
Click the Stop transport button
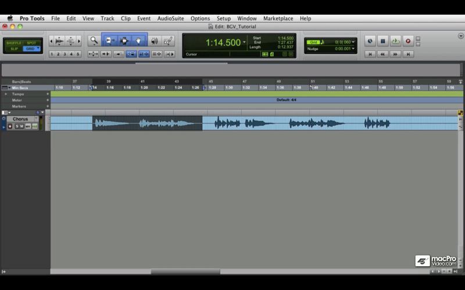[x=382, y=41]
